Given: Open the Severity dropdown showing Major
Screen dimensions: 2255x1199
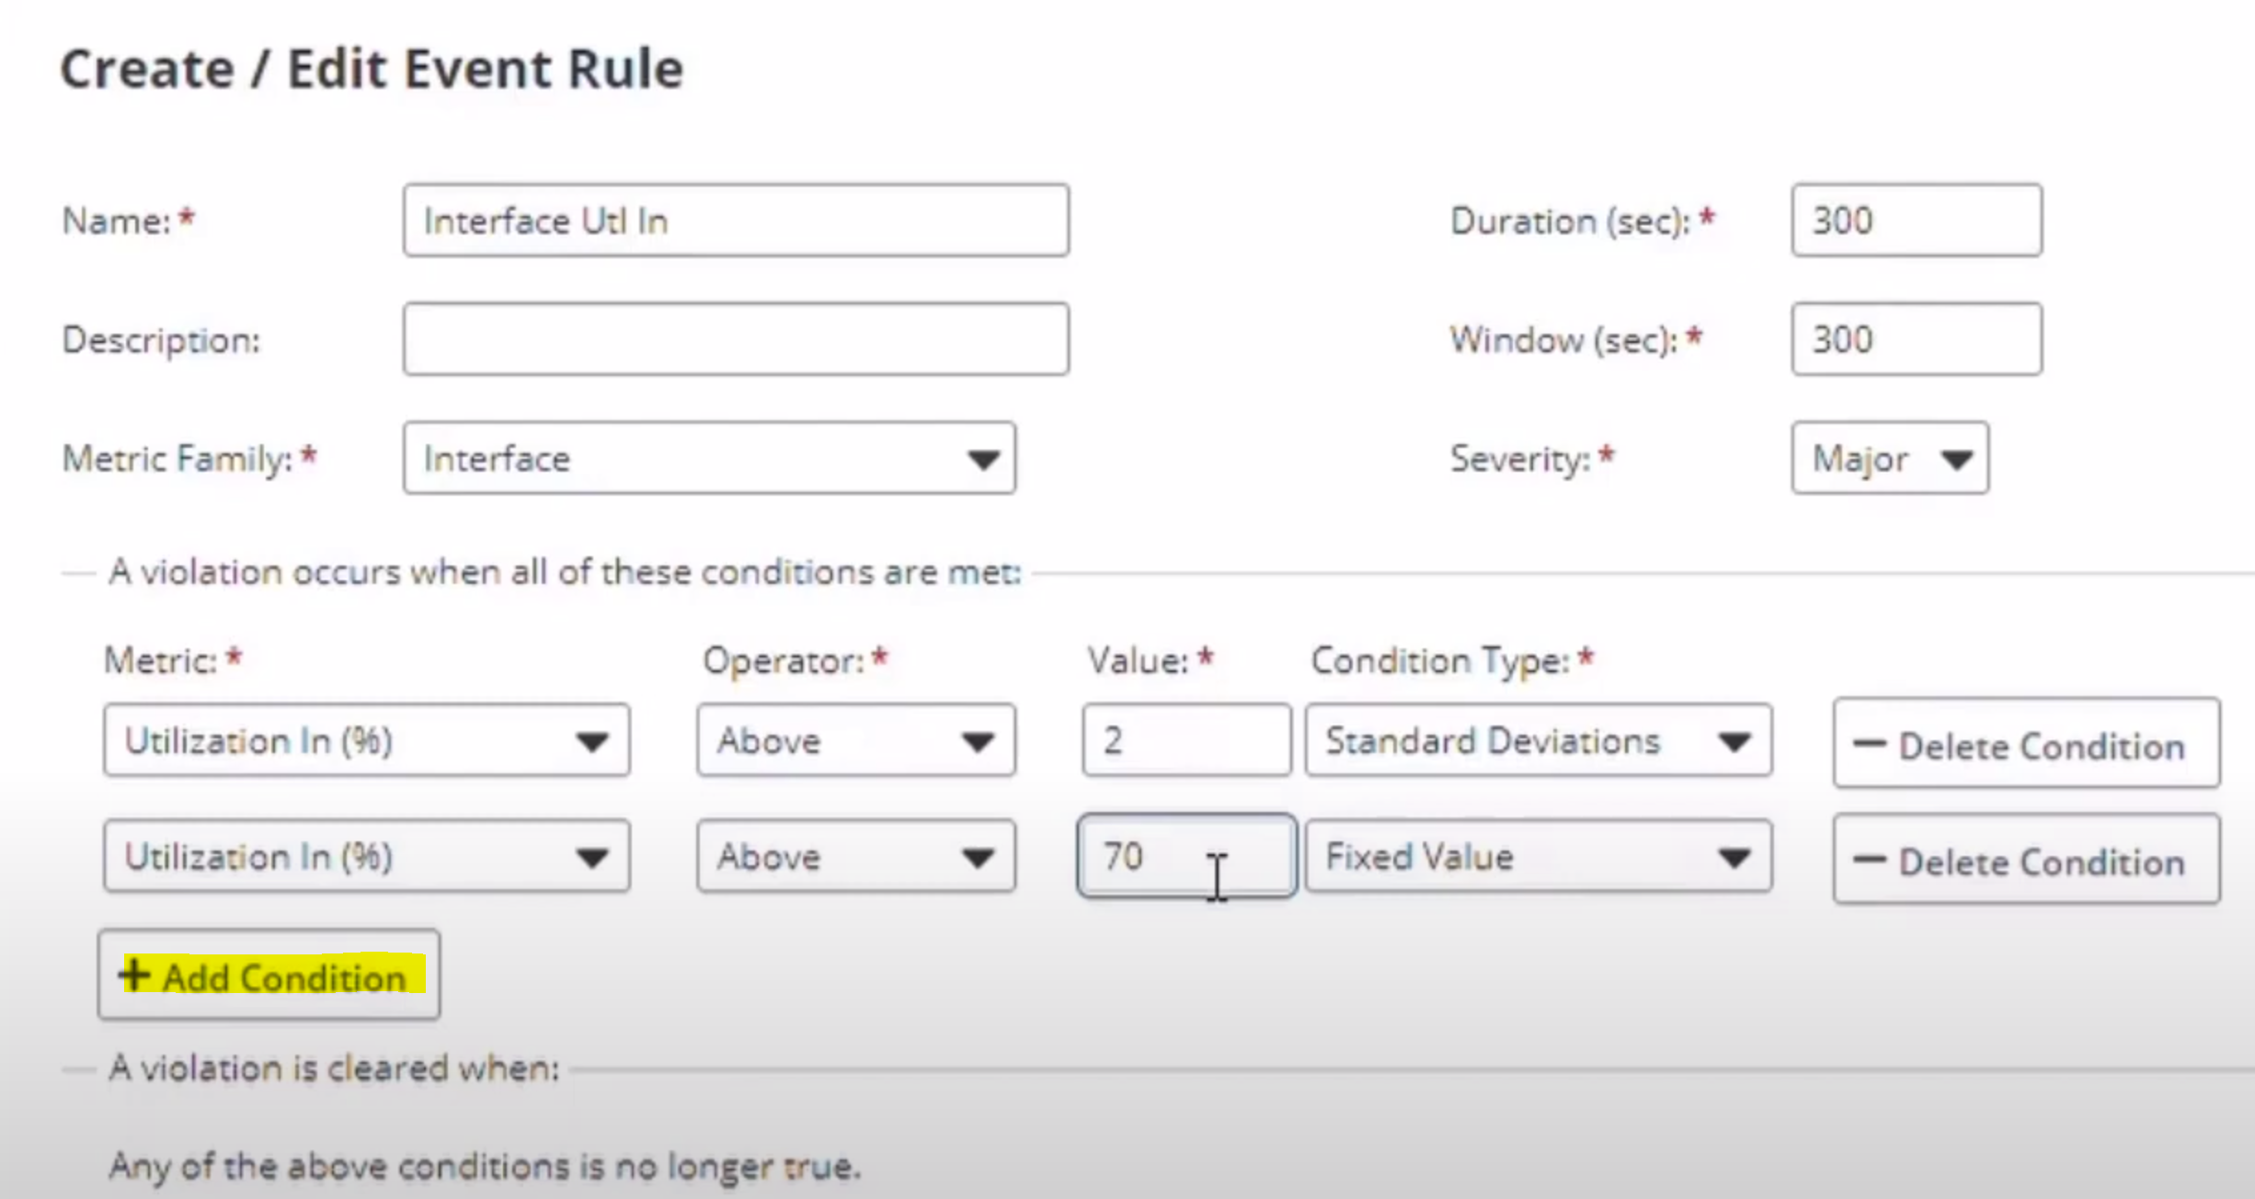Looking at the screenshot, I should pyautogui.click(x=1890, y=459).
